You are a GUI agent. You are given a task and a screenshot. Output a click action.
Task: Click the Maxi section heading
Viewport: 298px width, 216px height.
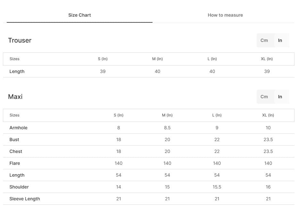(x=15, y=97)
